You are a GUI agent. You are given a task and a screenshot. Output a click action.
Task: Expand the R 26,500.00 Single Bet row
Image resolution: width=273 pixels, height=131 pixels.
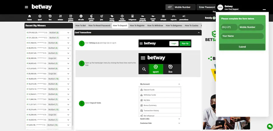click(68, 58)
